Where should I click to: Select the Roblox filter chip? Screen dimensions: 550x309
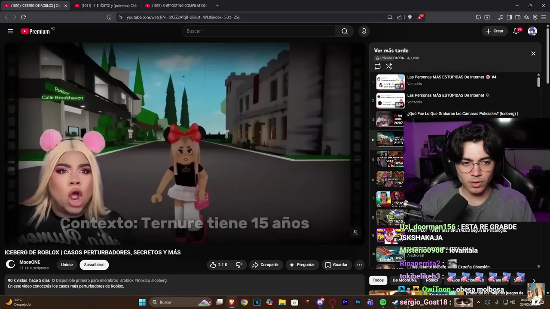click(x=432, y=280)
